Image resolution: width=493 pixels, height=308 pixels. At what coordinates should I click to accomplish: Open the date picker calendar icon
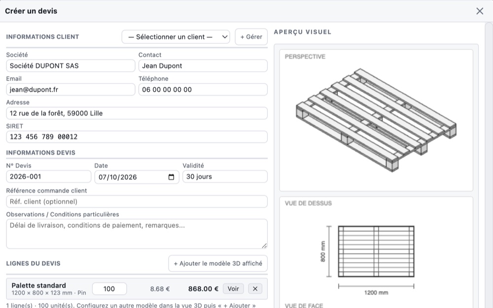click(172, 177)
